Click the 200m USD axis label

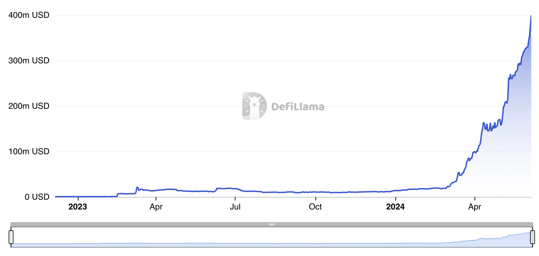(29, 106)
